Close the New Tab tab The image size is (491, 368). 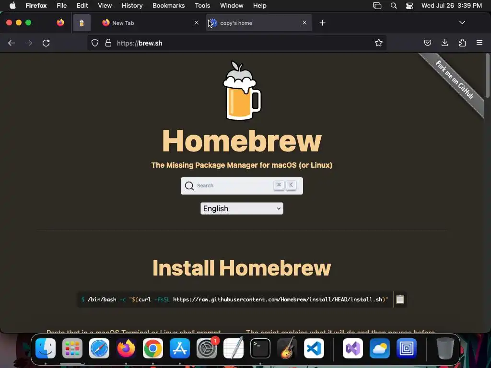196,23
